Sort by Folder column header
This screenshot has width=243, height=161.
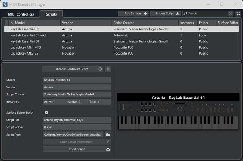[207, 23]
